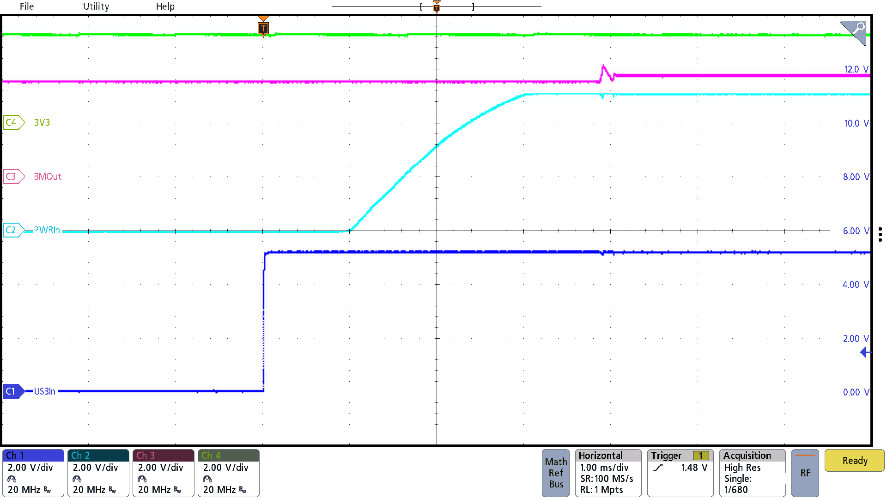The image size is (887, 499).
Task: Open the three-dot options menu on right edge
Action: pos(880,234)
